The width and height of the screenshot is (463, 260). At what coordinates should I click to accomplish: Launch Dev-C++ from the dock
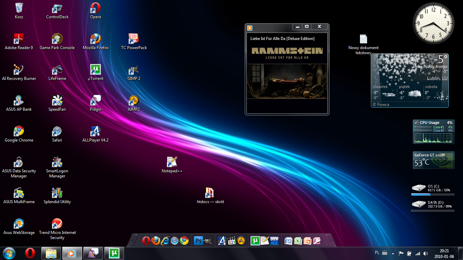point(274,241)
